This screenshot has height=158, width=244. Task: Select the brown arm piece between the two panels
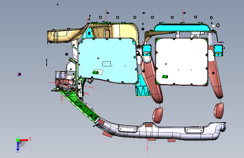[152, 79]
